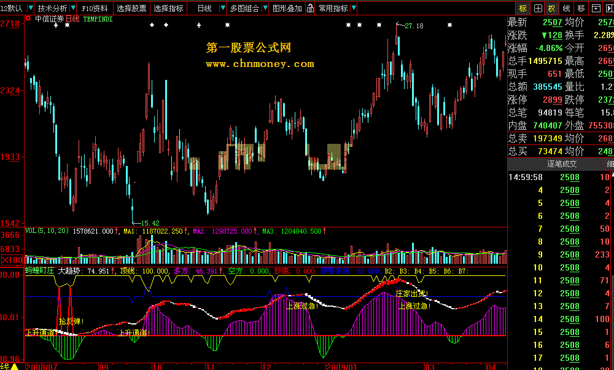This screenshot has height=370, width=614.
Task: Expand the 多图组合 dropdown arrow
Action: 265,8
